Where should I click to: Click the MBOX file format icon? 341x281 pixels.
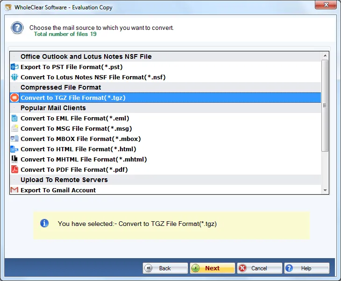tap(14, 139)
